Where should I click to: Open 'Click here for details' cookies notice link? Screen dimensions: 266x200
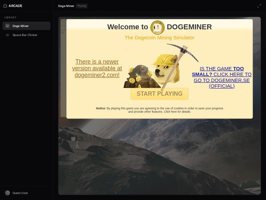coord(177,111)
